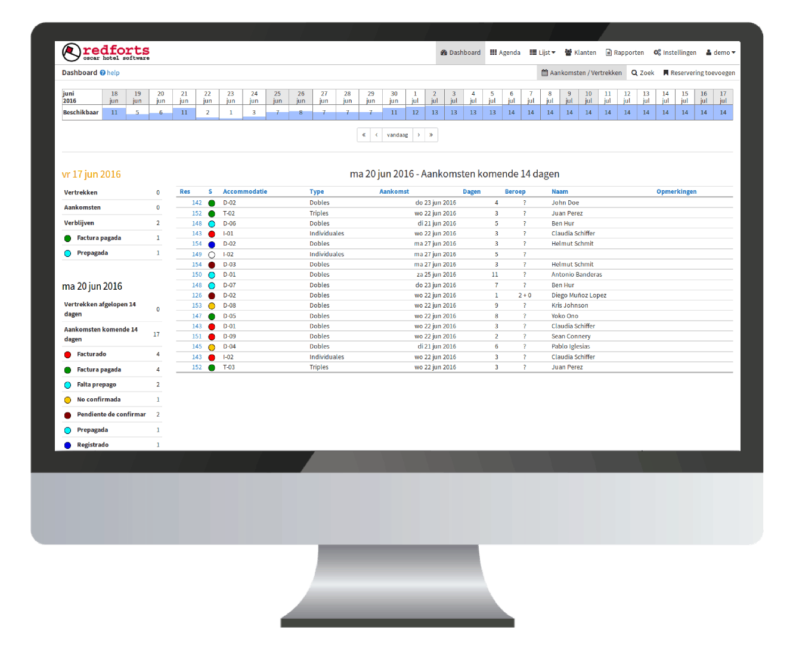Click the Zoek search button
The height and width of the screenshot is (645, 790).
(x=643, y=73)
